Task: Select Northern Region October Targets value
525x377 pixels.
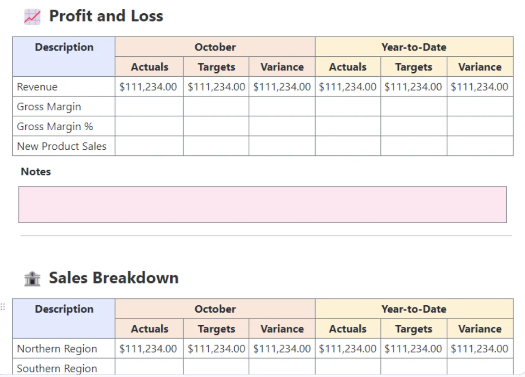Action: pyautogui.click(x=216, y=349)
